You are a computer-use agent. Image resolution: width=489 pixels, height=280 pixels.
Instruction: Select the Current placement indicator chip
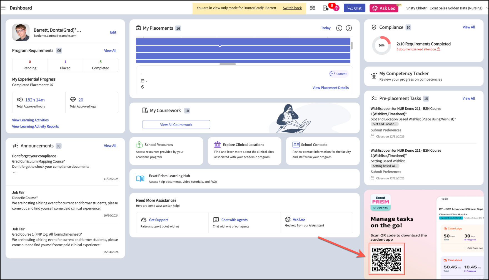point(338,74)
